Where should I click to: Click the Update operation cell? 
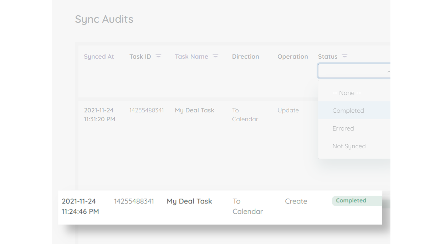(288, 110)
